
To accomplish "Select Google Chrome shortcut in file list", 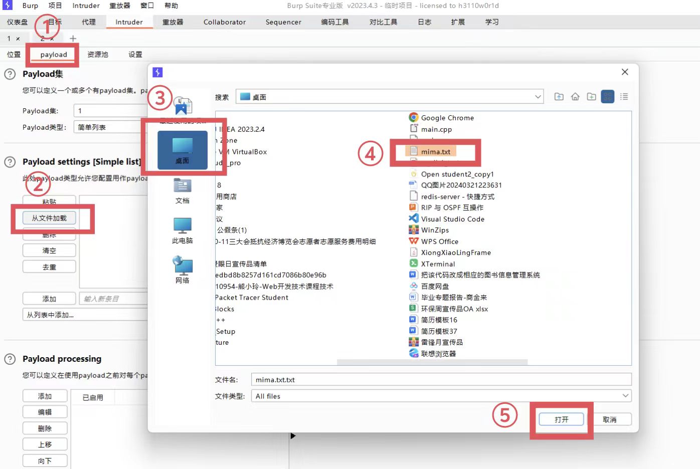I will (441, 118).
